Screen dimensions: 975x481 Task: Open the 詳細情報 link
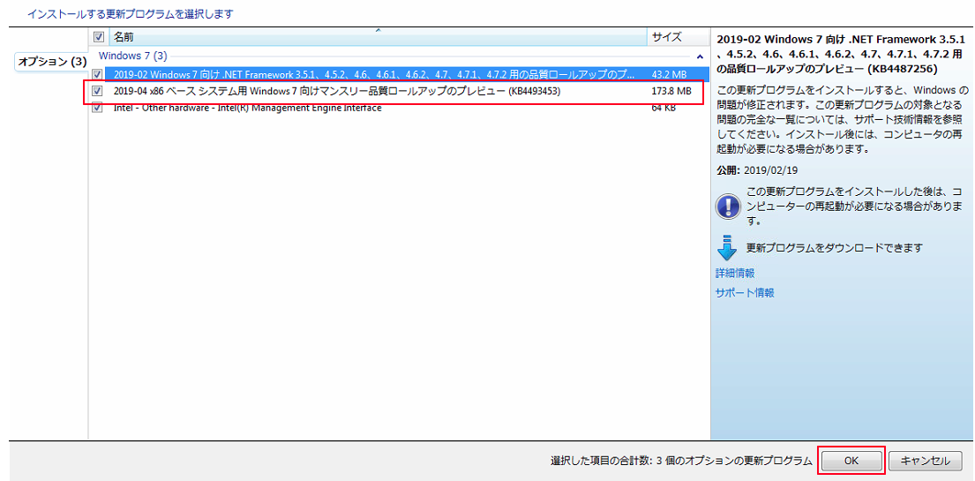735,274
